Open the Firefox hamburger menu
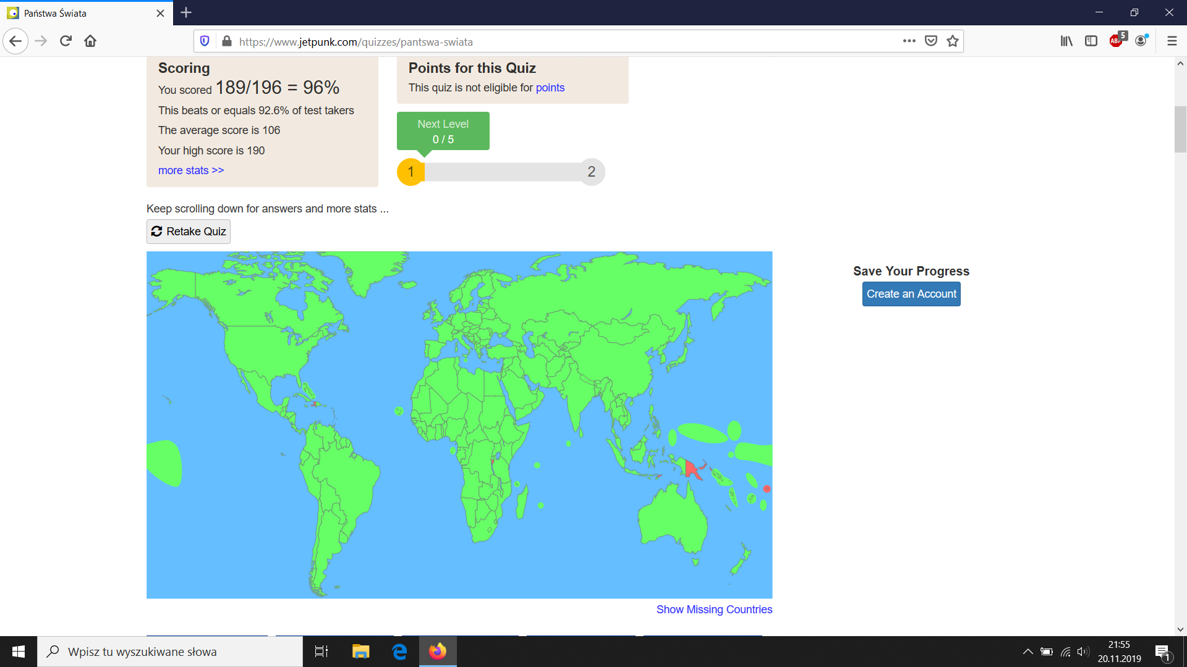This screenshot has height=667, width=1187. coord(1172,41)
